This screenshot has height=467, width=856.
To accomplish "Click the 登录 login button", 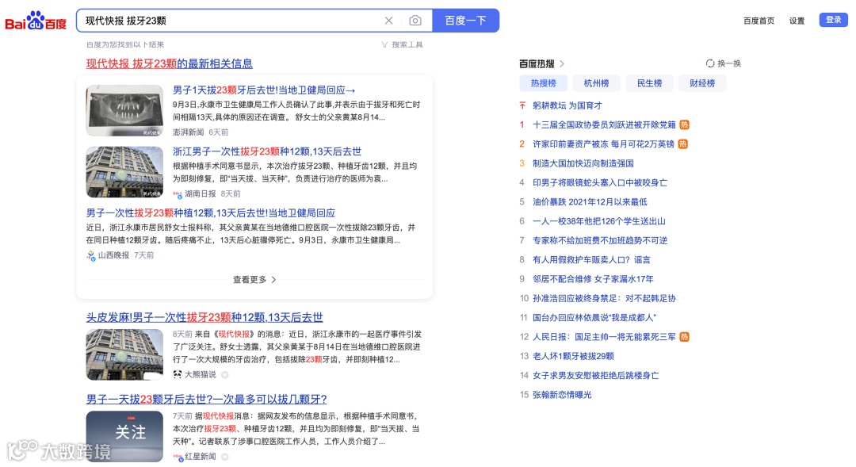I will pyautogui.click(x=833, y=20).
